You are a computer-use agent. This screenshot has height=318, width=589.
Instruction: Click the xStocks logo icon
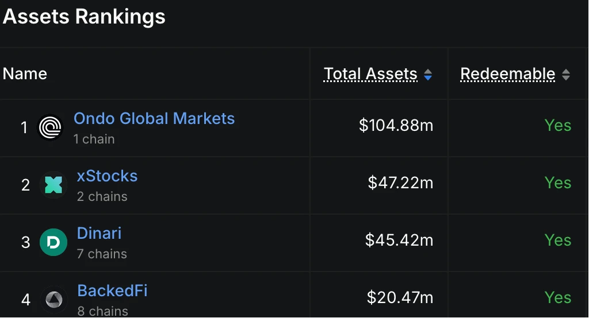point(53,185)
